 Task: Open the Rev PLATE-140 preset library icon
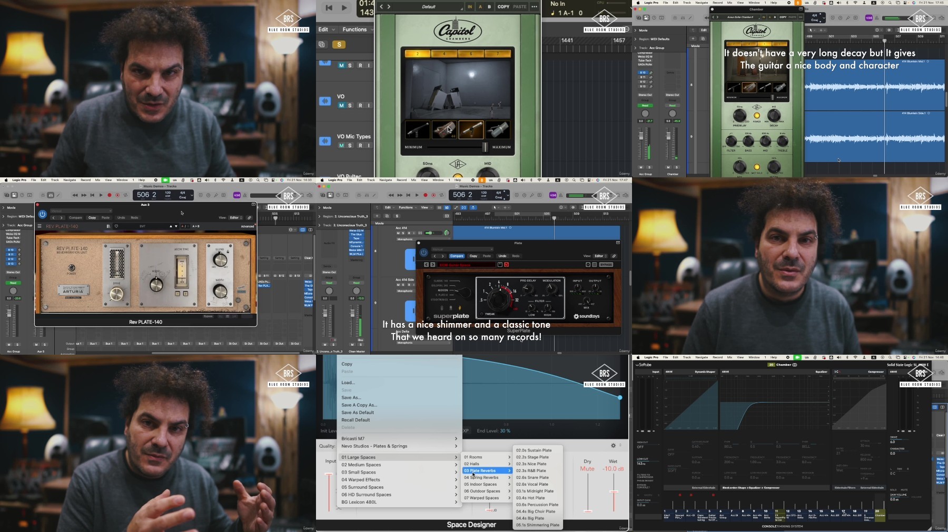(108, 226)
